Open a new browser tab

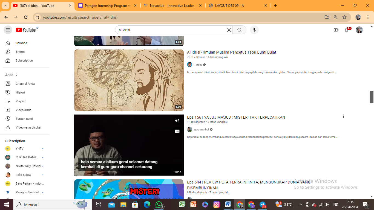point(275,5)
